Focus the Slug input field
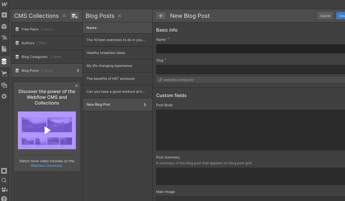The width and height of the screenshot is (345, 201). pyautogui.click(x=250, y=69)
